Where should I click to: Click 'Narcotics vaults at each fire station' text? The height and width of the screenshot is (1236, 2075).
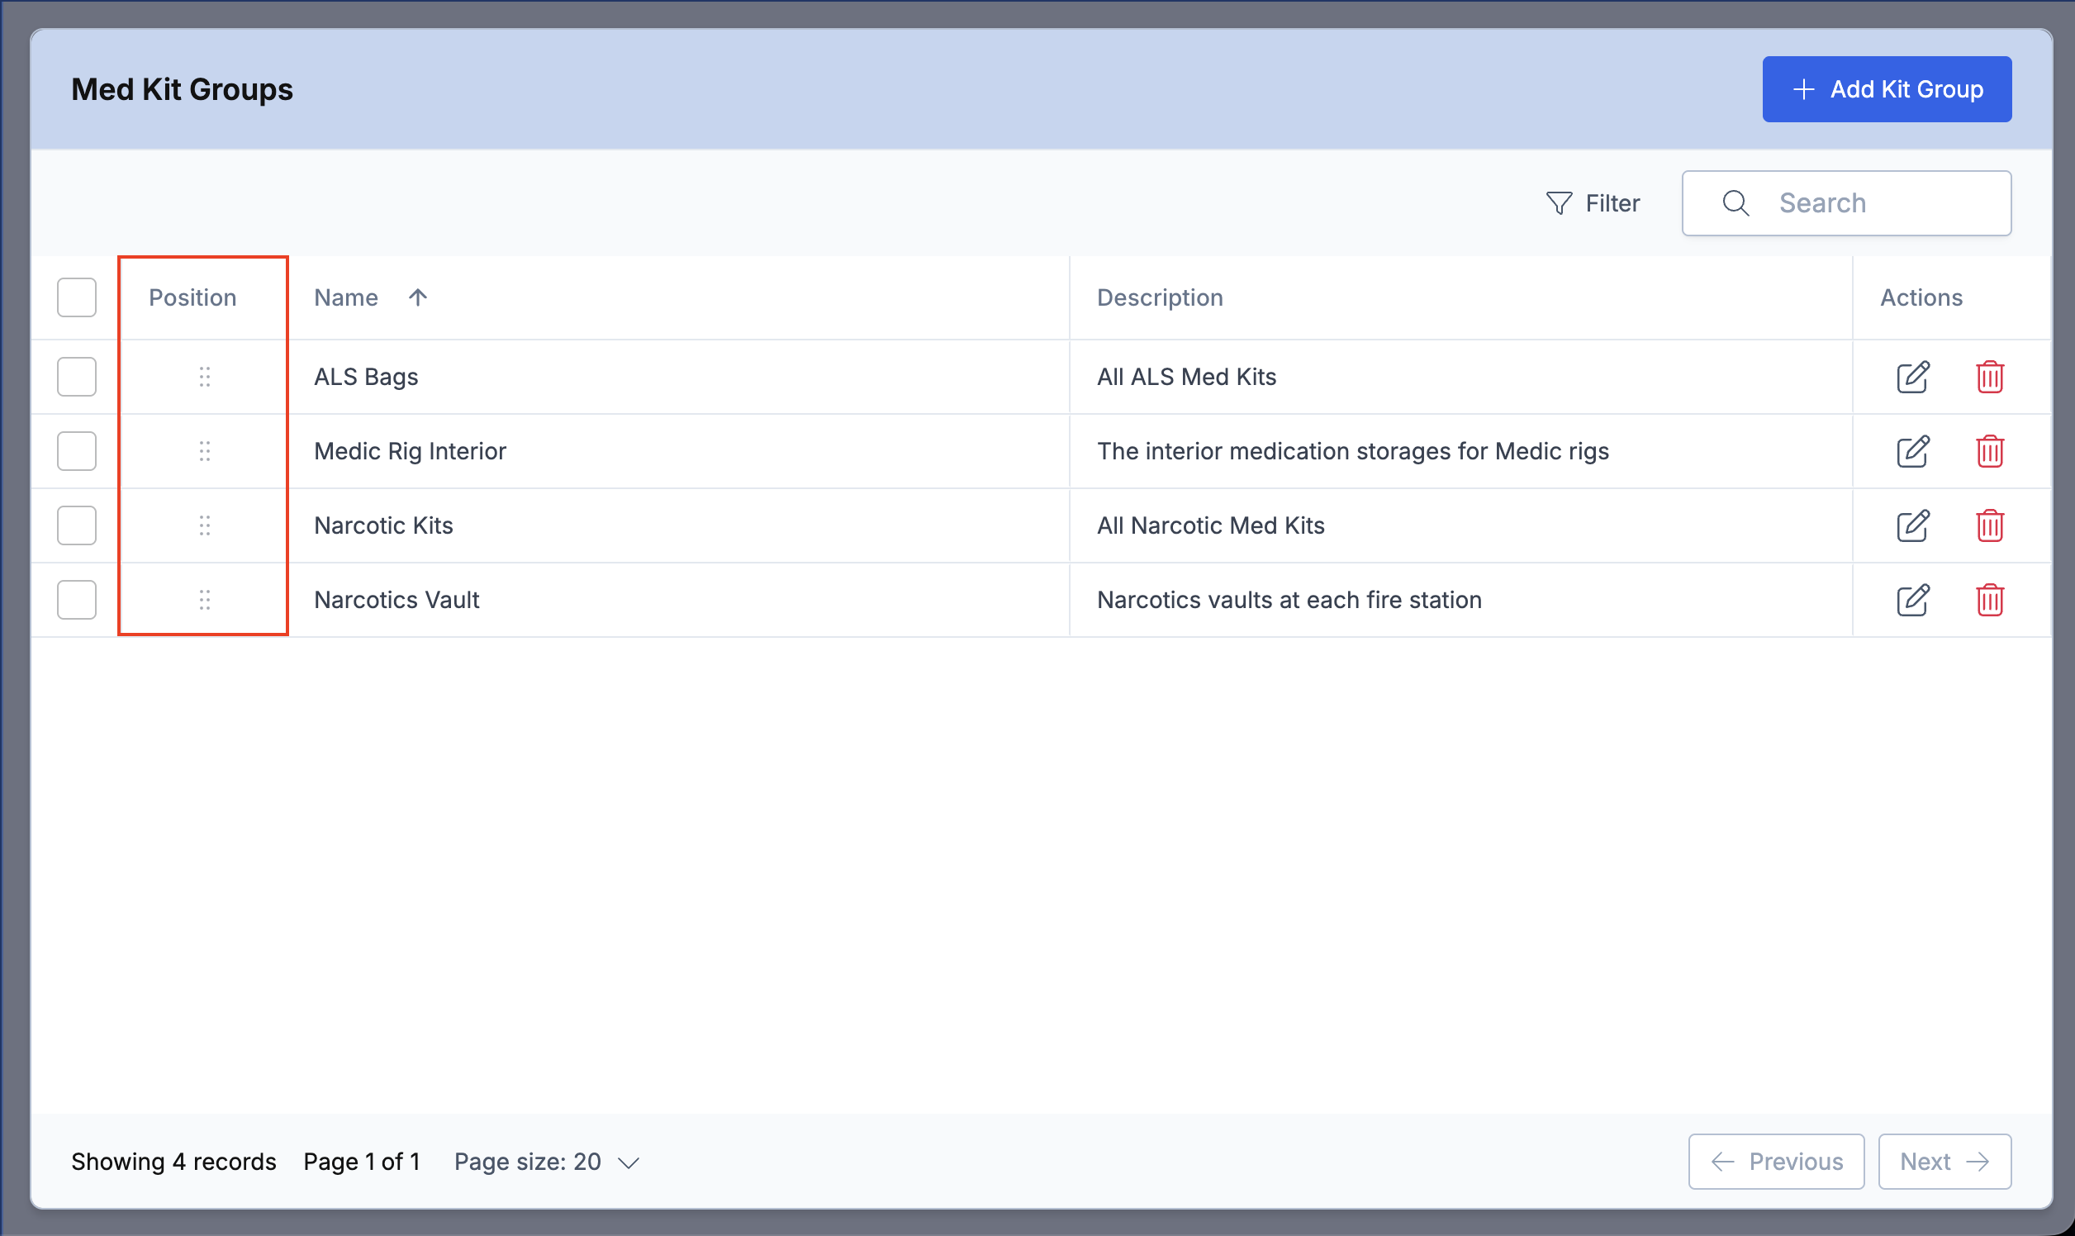pyautogui.click(x=1289, y=600)
